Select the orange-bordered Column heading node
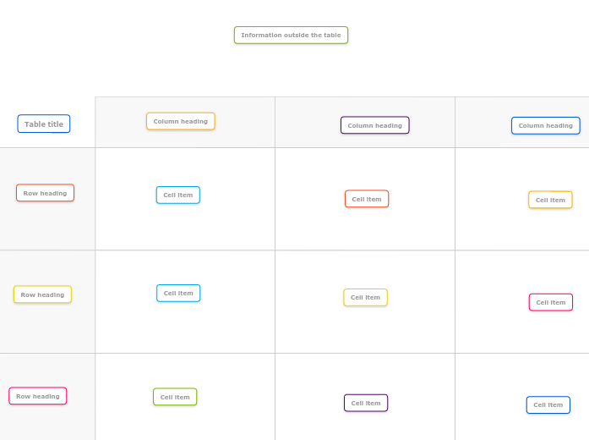 180,122
